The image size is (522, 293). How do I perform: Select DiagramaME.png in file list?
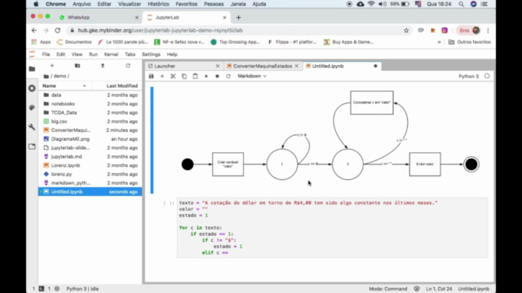[x=90, y=139]
